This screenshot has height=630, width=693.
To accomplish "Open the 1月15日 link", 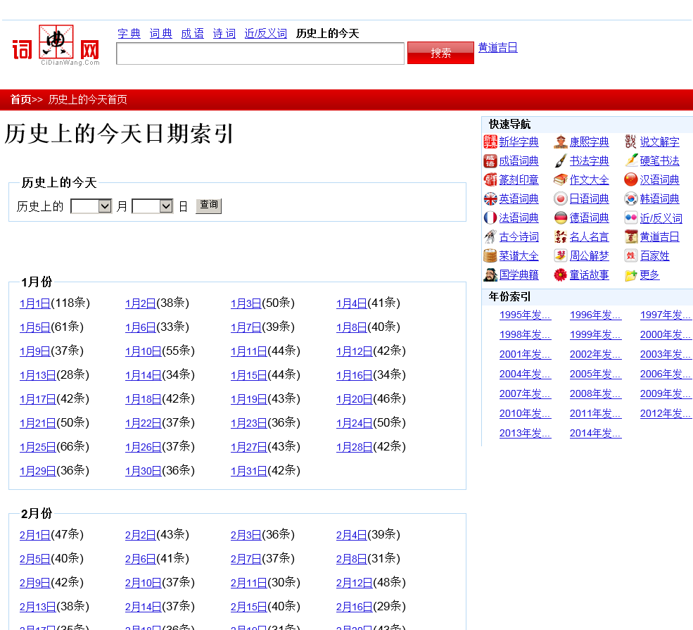I will click(249, 375).
